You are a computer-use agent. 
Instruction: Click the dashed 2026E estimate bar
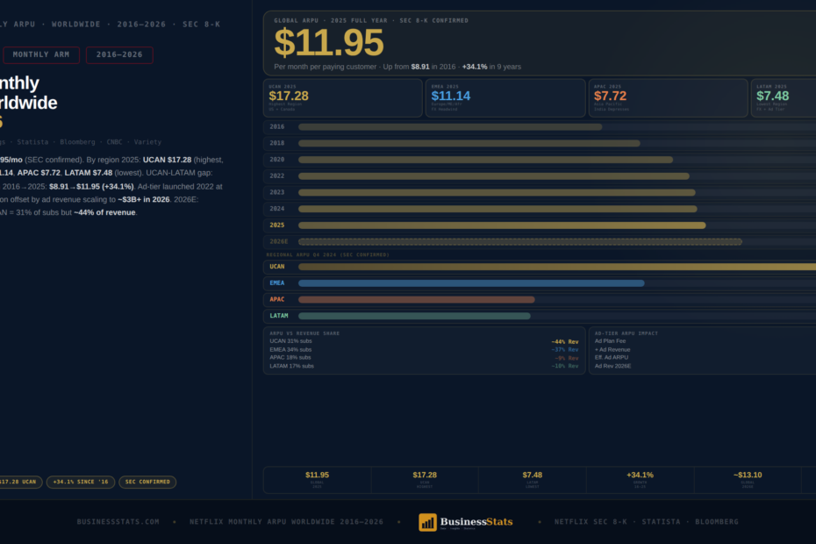click(520, 241)
